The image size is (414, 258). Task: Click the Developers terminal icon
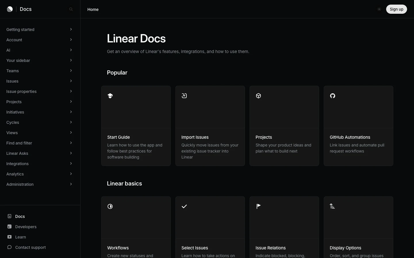pos(9,226)
